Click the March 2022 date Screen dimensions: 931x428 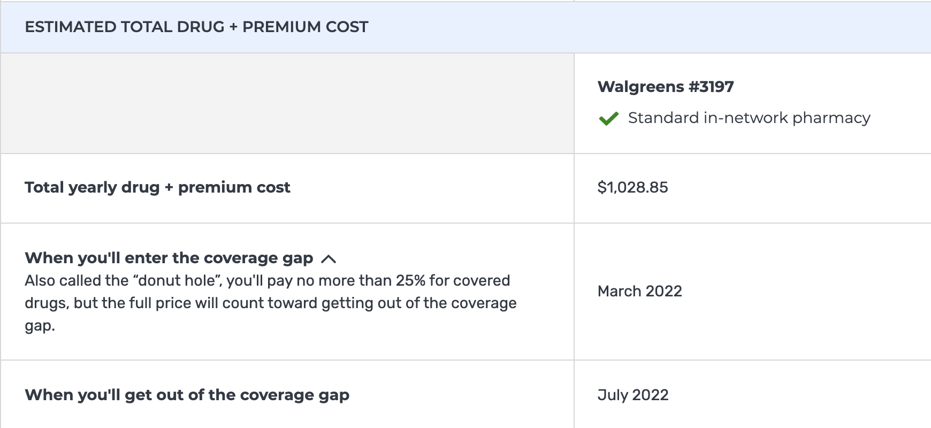639,291
